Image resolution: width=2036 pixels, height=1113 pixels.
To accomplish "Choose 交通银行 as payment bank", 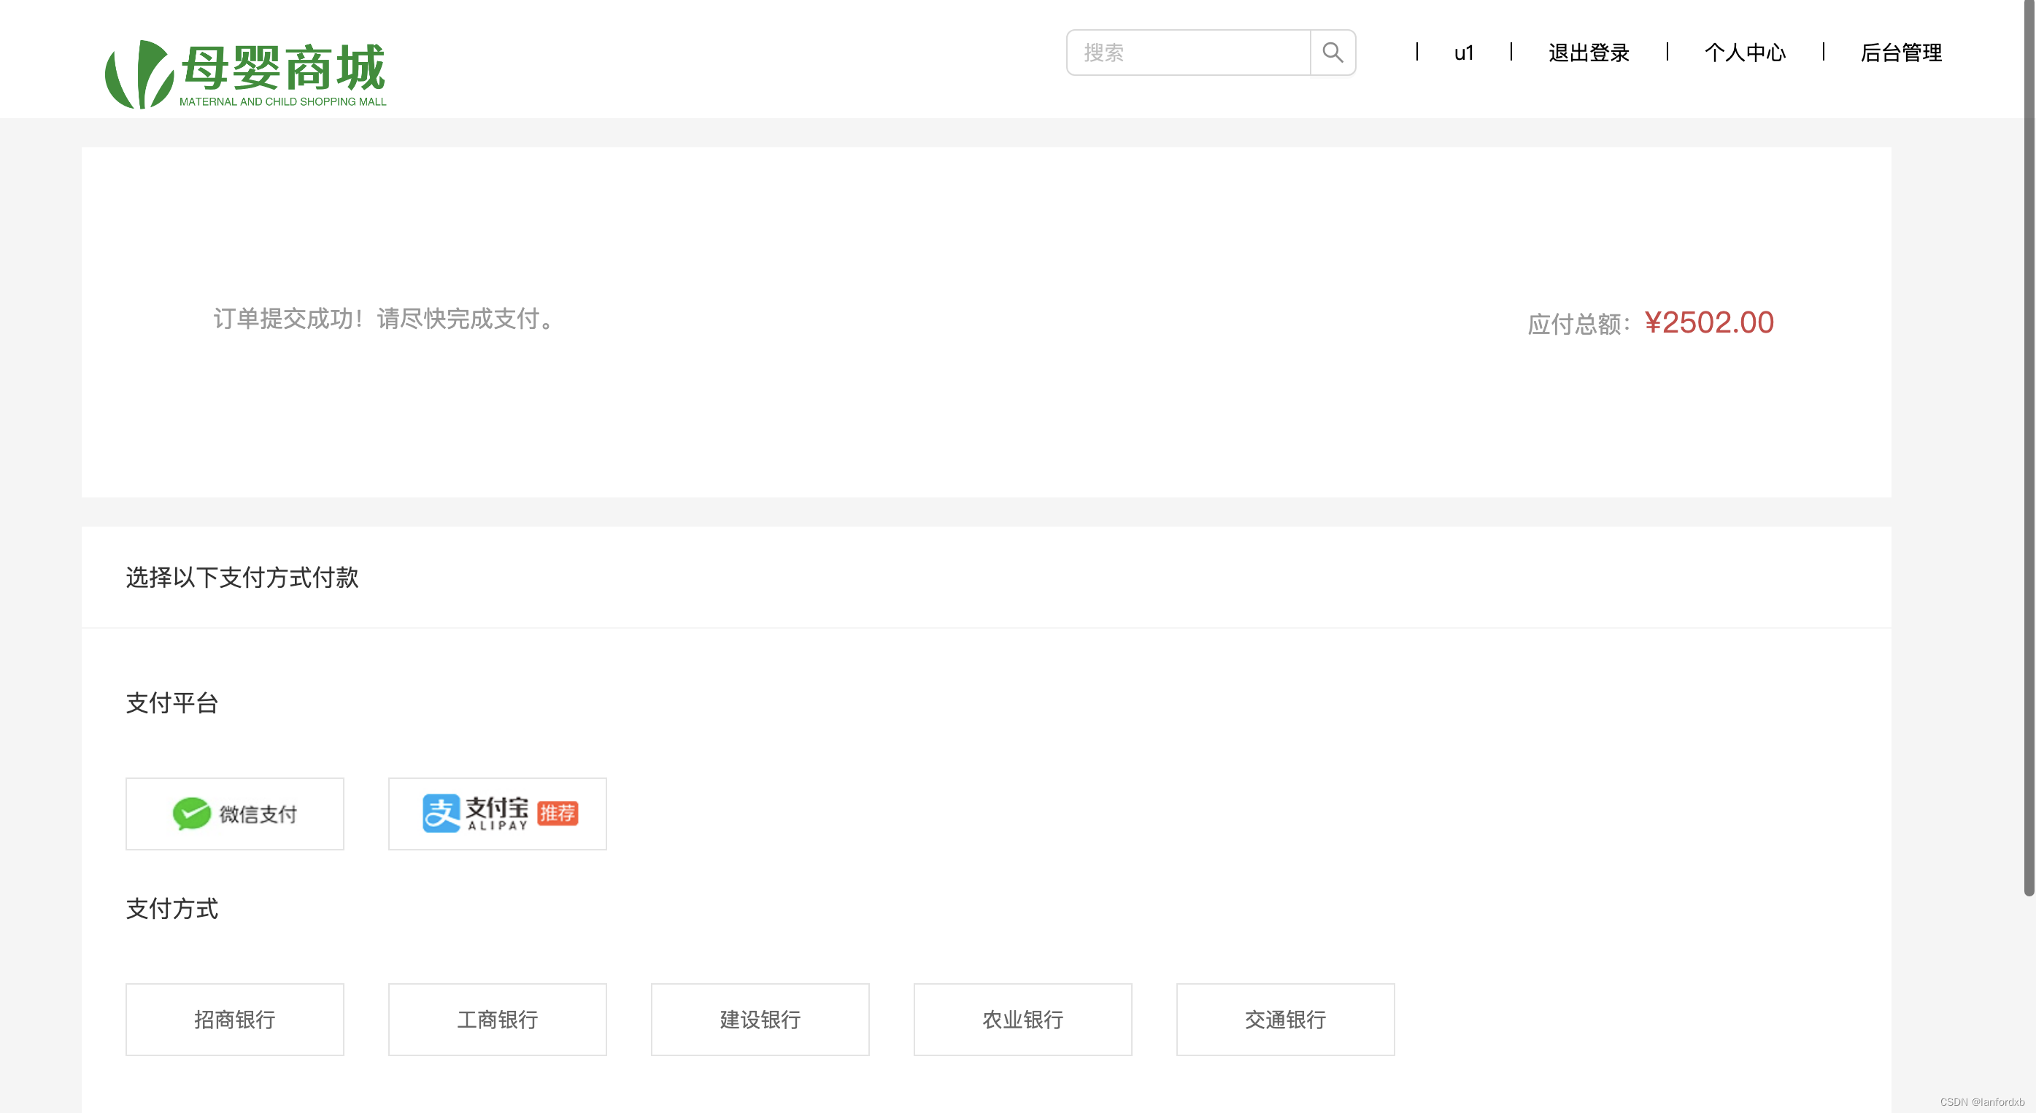I will coord(1285,1019).
